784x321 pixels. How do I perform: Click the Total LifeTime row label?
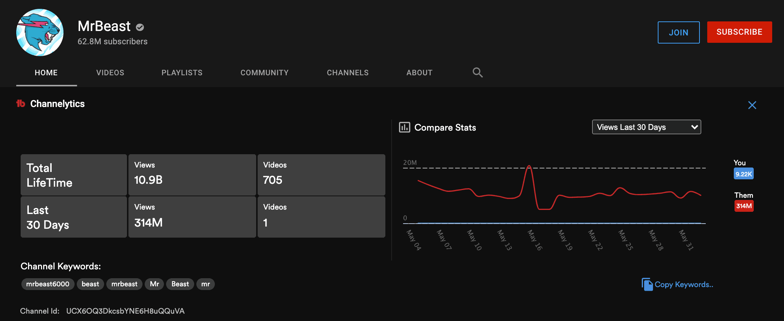tap(49, 175)
